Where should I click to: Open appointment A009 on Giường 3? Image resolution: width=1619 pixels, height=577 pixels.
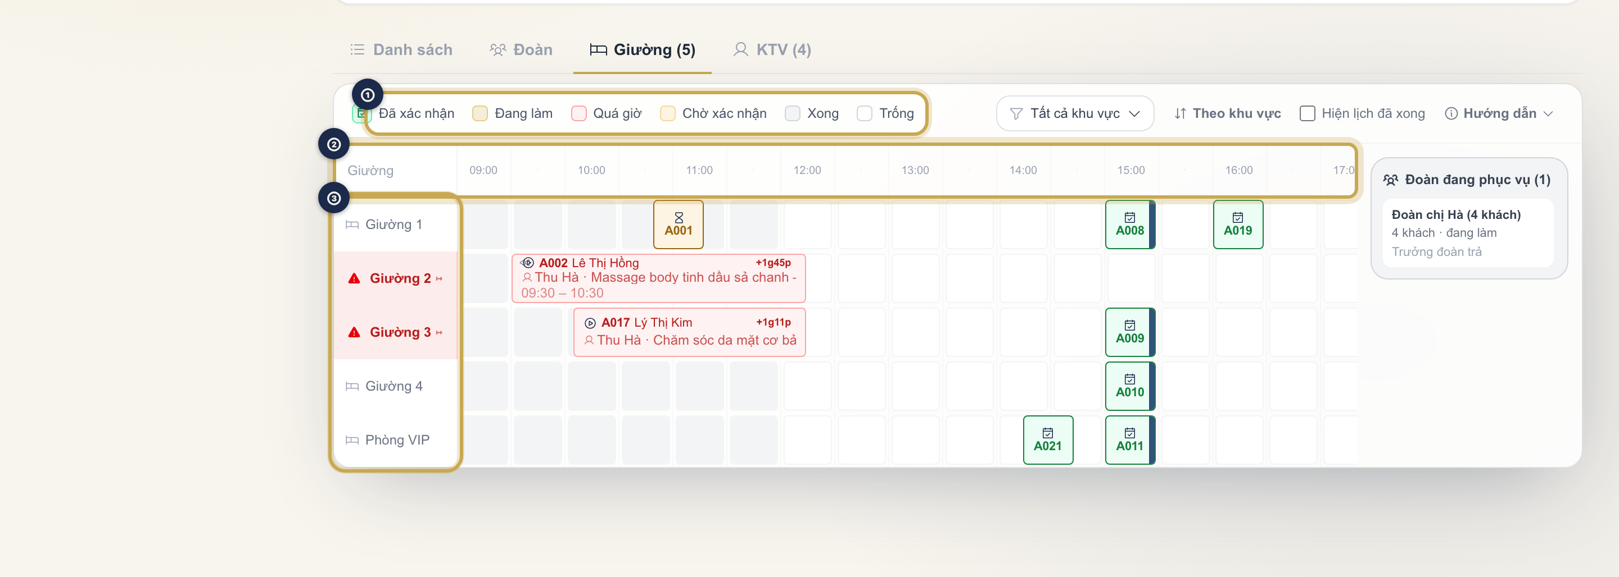[x=1130, y=332]
